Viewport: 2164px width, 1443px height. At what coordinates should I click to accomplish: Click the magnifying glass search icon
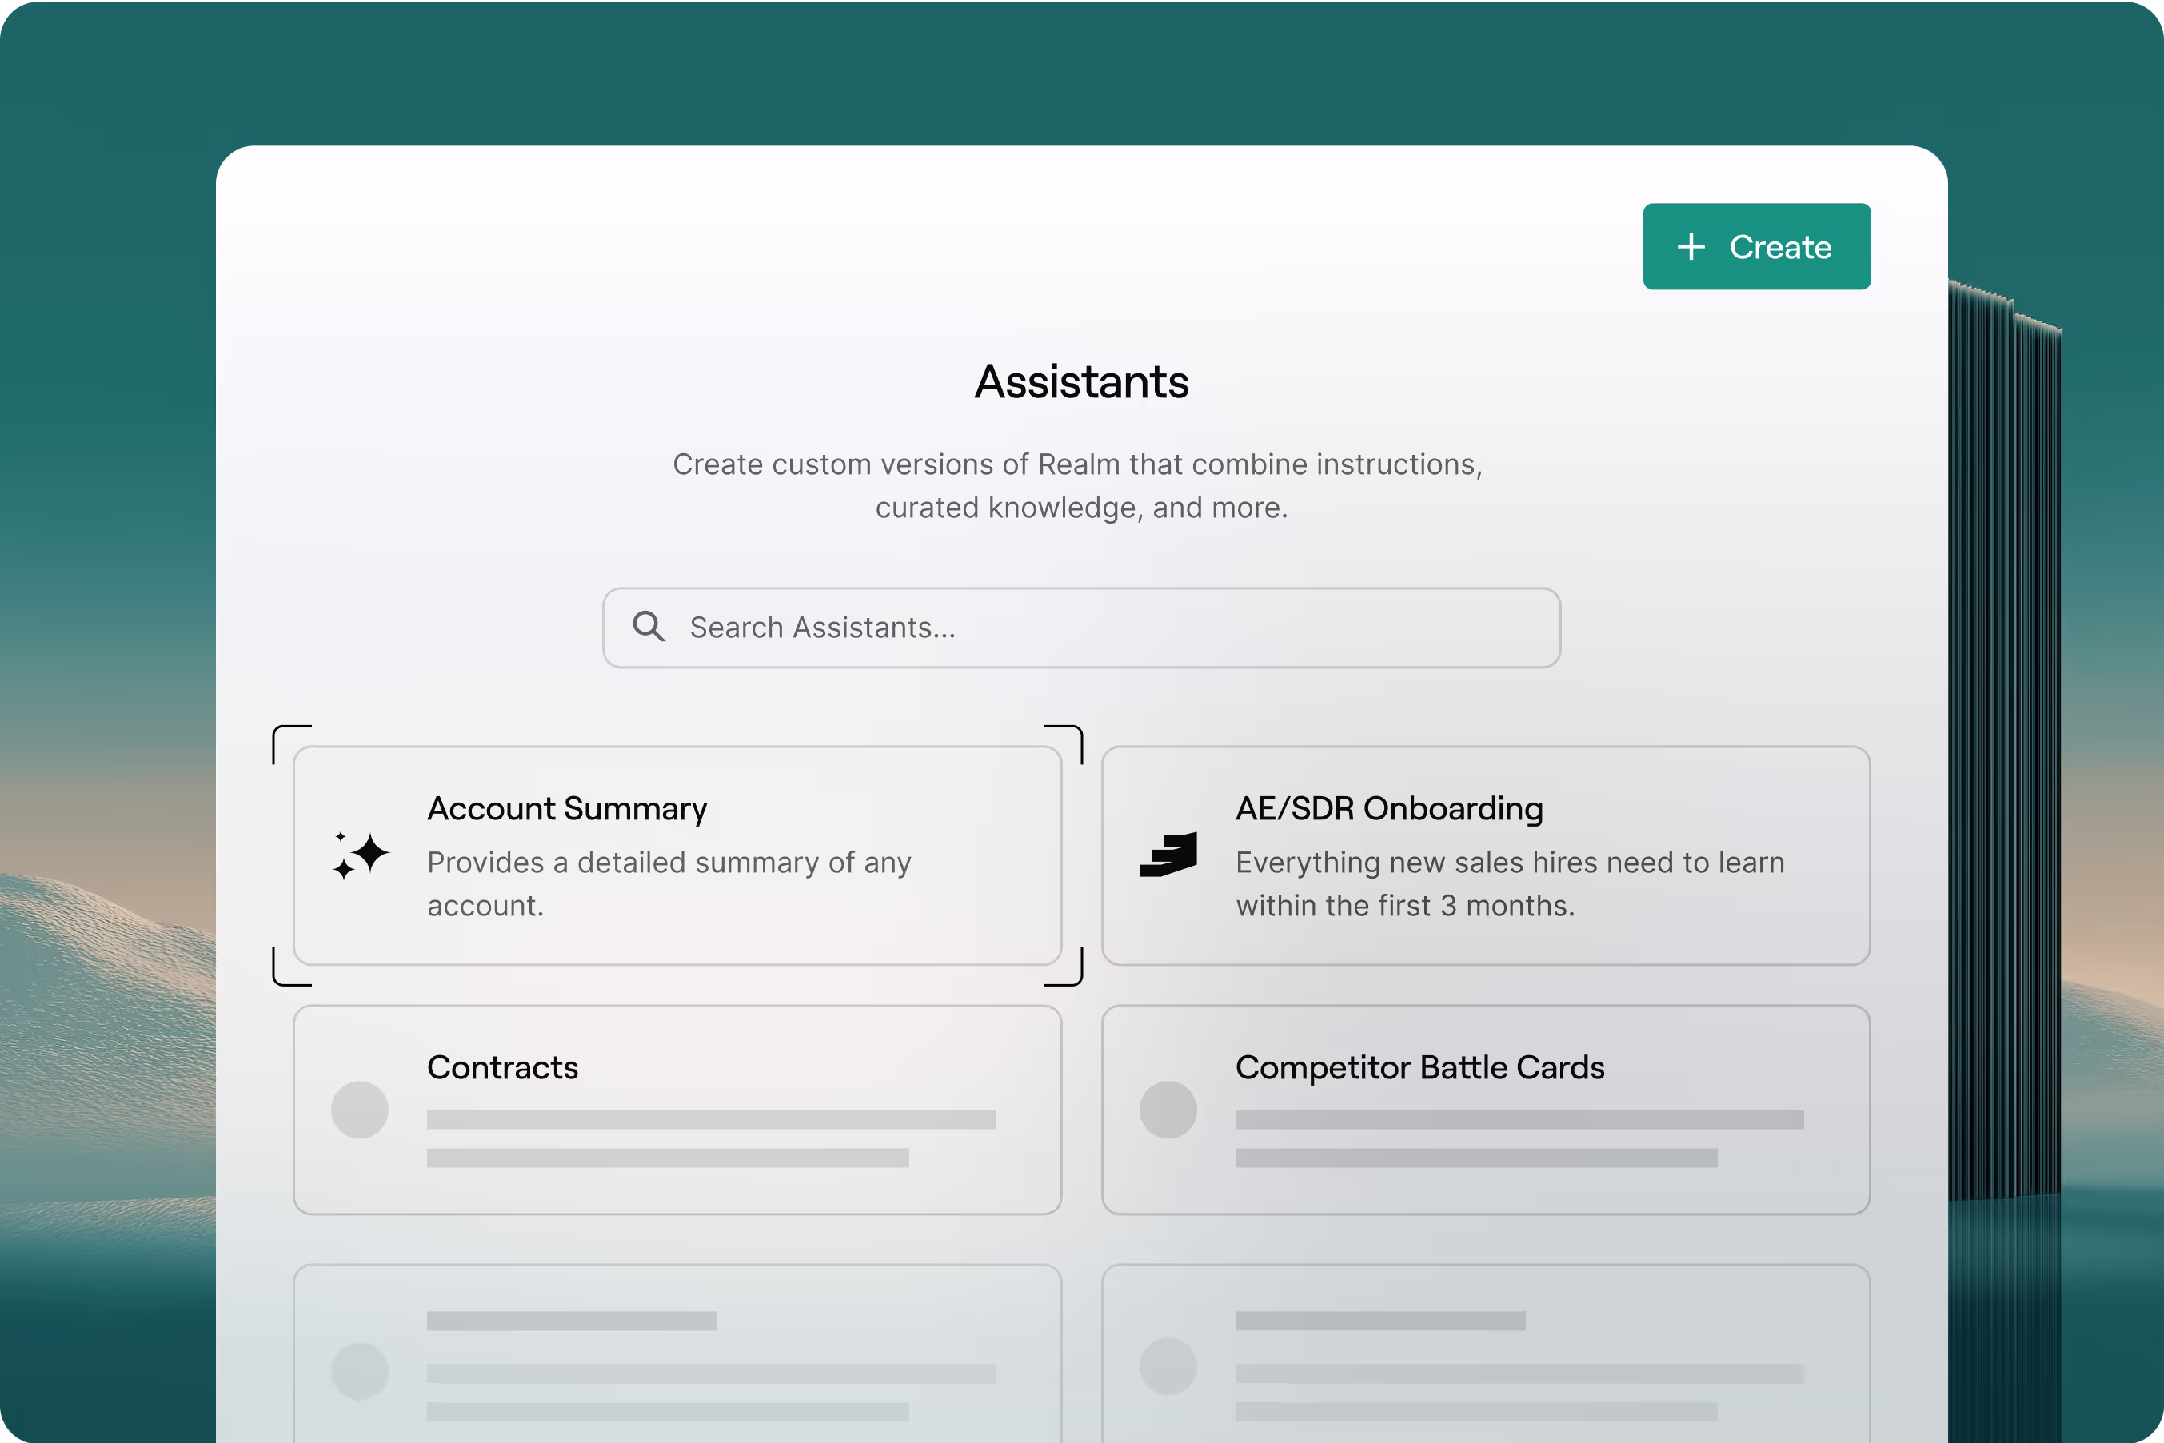(649, 627)
